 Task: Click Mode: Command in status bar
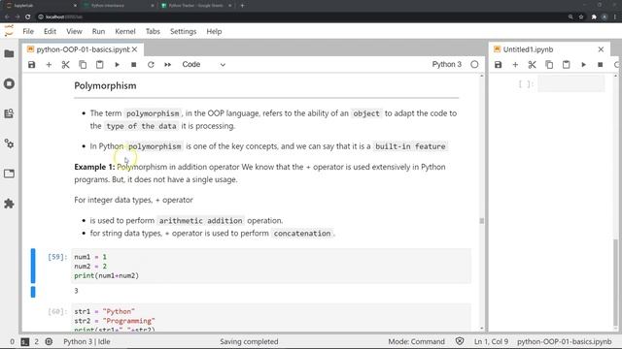pos(417,341)
